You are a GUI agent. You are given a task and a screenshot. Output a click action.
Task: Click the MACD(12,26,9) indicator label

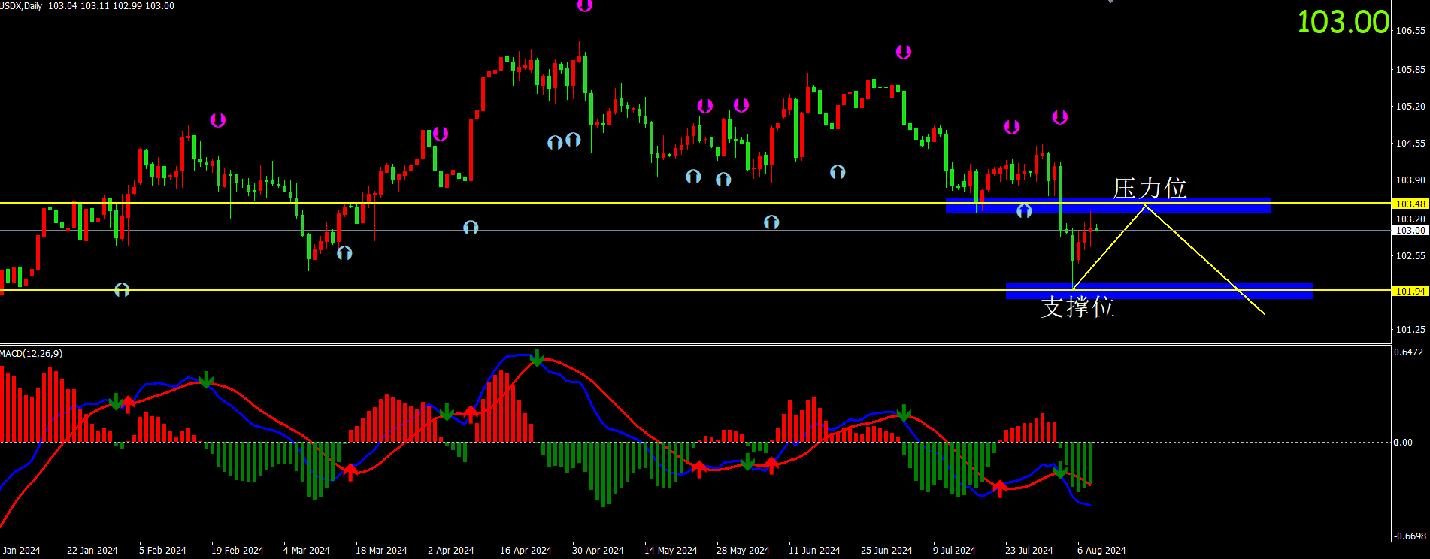click(32, 353)
